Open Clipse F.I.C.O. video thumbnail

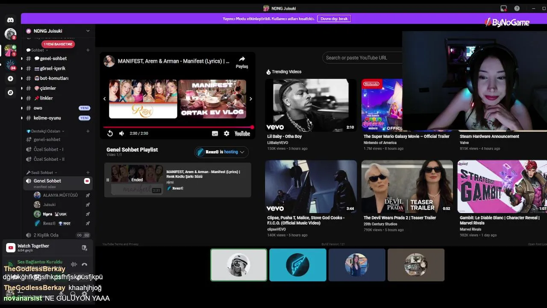[x=311, y=187]
